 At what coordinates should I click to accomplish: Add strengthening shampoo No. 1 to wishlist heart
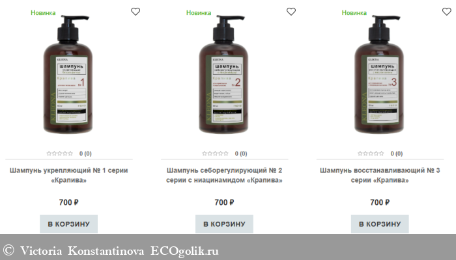(x=135, y=12)
